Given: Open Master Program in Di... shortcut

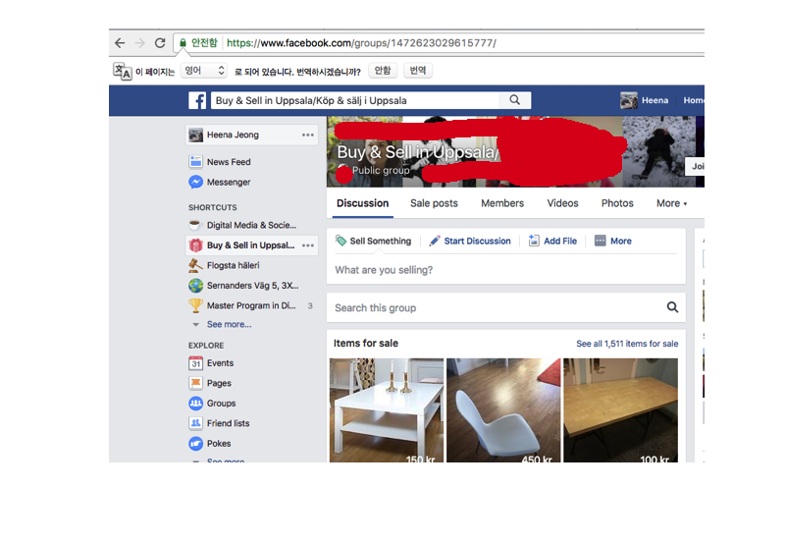Looking at the screenshot, I should [251, 305].
